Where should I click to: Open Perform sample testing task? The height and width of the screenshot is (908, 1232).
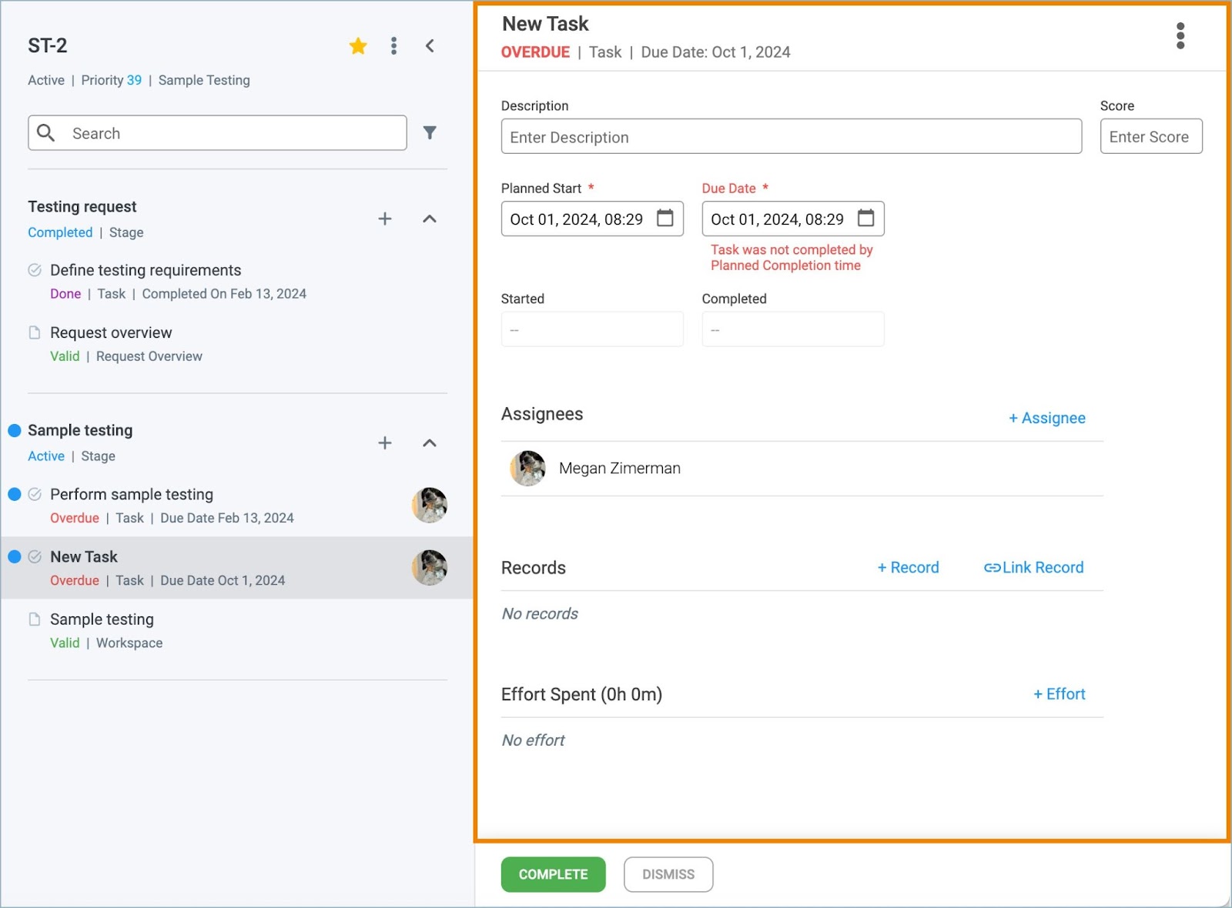[132, 494]
